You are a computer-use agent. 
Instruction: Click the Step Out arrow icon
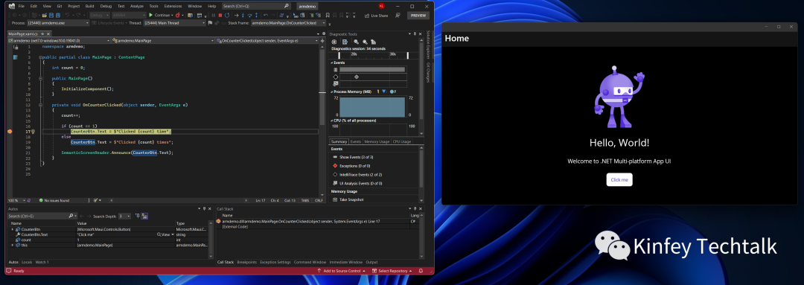[x=256, y=16]
